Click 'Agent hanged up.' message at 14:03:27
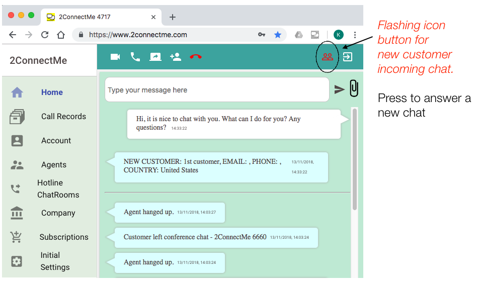This screenshot has height=283, width=477. (x=170, y=213)
